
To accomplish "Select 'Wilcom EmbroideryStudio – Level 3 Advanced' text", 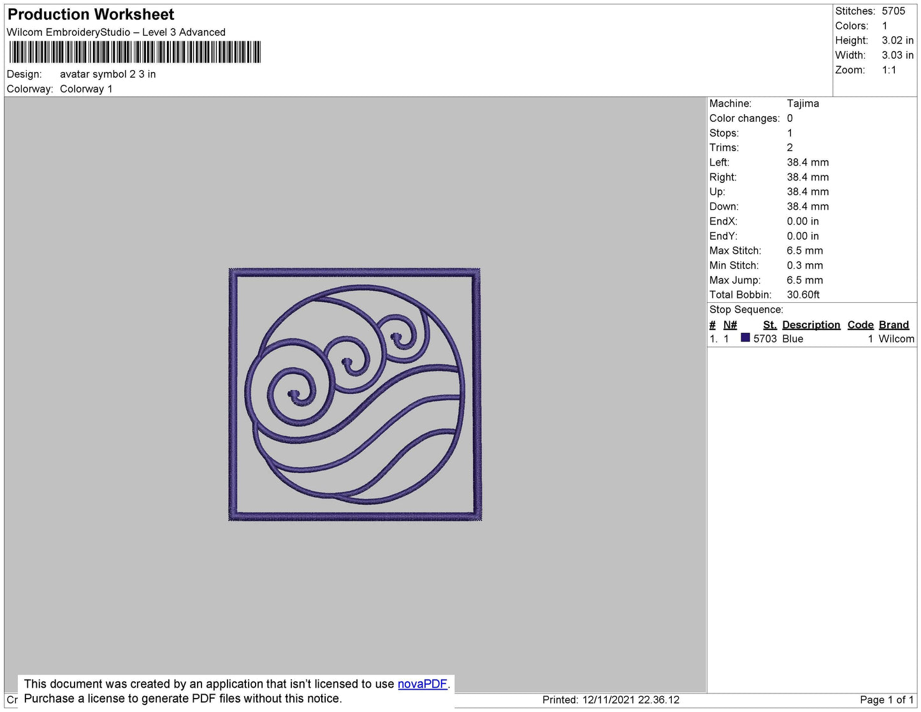I will (116, 32).
